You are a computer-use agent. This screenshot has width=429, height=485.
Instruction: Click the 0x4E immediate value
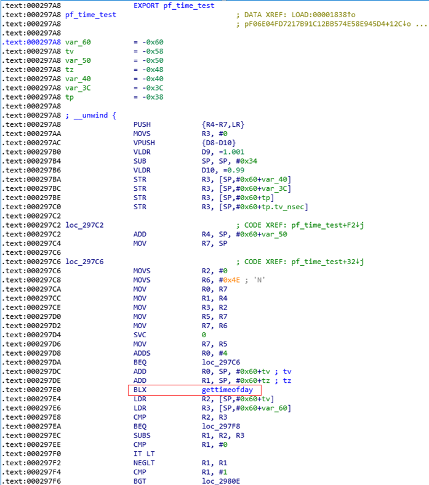click(231, 280)
